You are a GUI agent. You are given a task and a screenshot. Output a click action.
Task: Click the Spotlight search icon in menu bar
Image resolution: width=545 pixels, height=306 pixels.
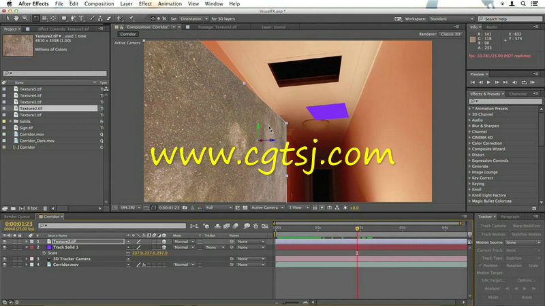tap(523, 4)
